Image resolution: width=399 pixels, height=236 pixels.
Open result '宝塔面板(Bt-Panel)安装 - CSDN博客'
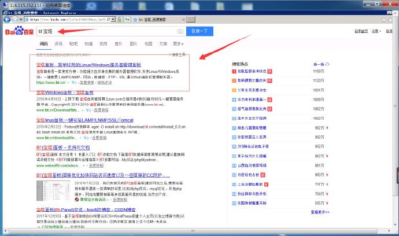pos(86,210)
